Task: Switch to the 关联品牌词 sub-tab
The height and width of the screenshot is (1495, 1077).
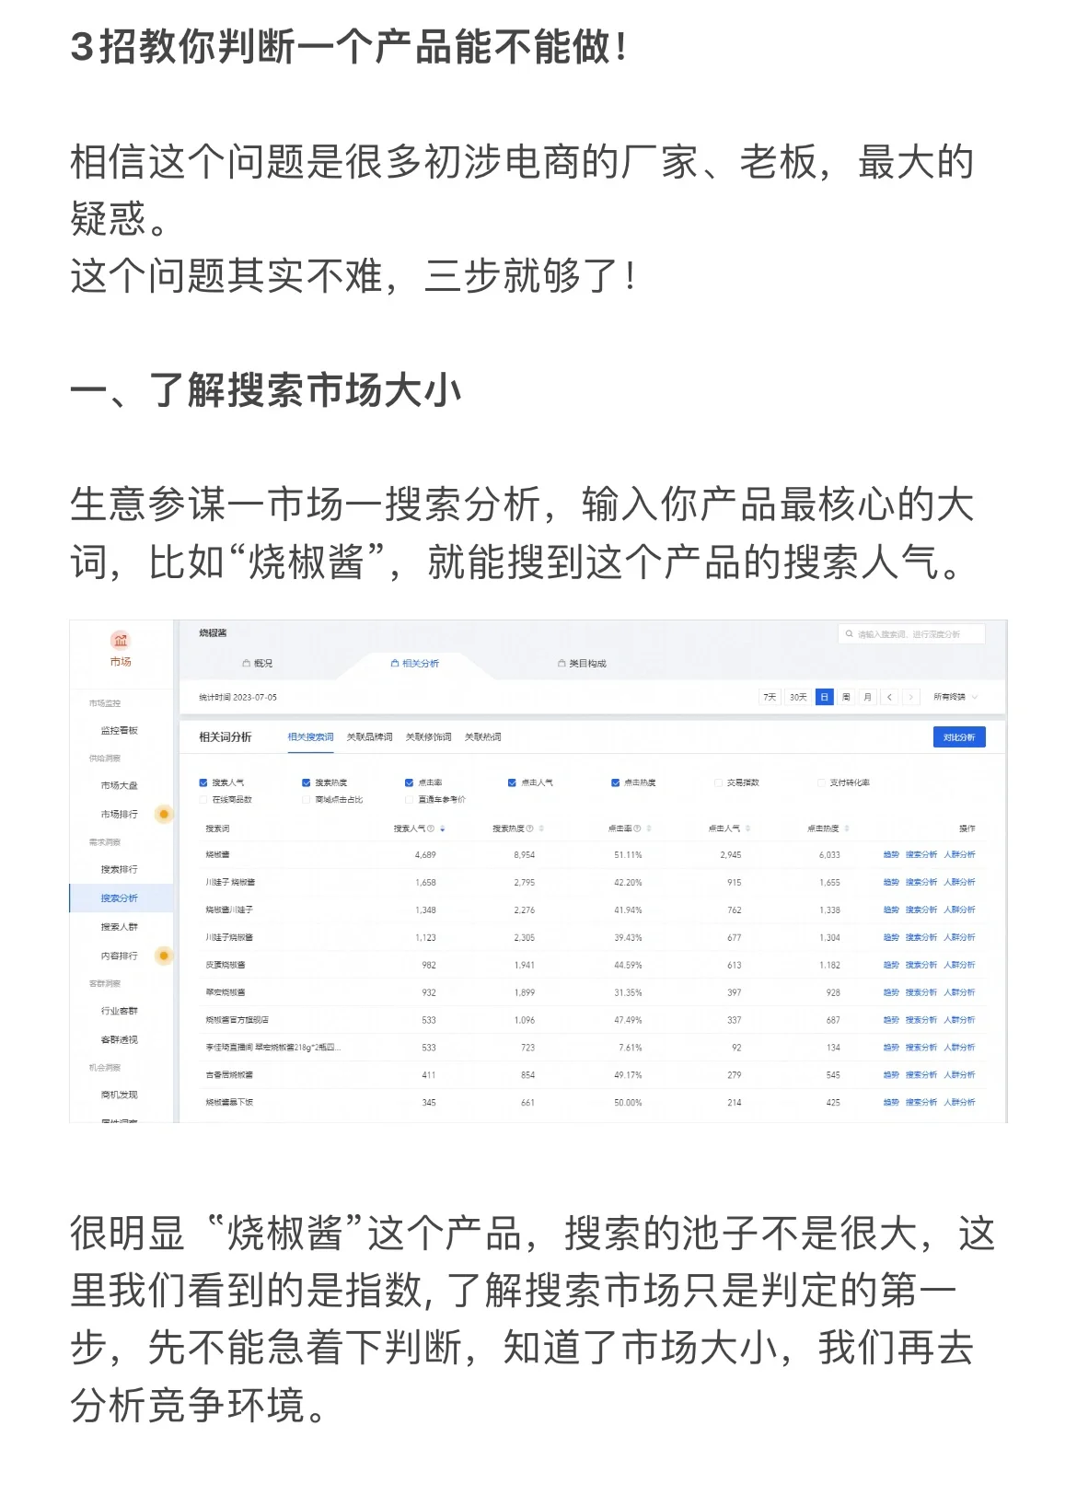Action: coord(369,736)
